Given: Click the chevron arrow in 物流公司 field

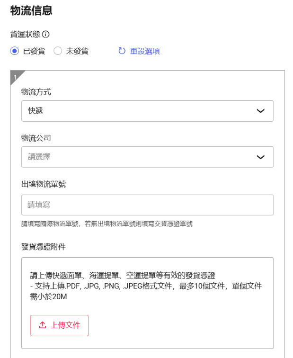Looking at the screenshot, I should 260,157.
